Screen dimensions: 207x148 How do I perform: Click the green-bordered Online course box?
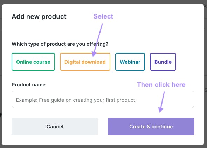click(33, 62)
